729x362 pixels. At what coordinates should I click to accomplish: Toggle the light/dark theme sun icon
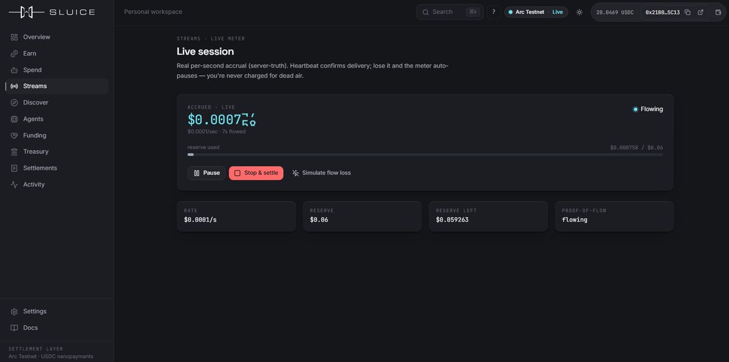(x=579, y=12)
